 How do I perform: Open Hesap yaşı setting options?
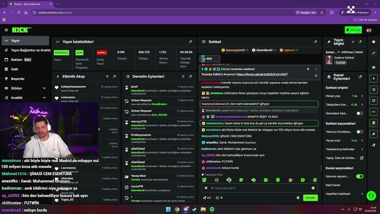(344, 96)
